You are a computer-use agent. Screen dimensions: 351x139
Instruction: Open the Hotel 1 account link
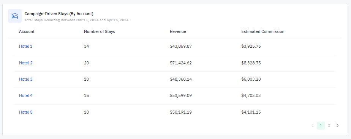(26, 47)
